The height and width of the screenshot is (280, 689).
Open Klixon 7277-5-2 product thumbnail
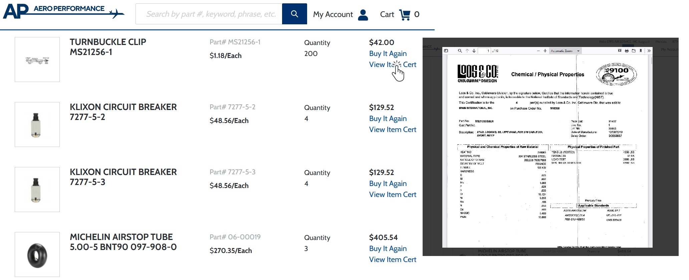pyautogui.click(x=37, y=124)
